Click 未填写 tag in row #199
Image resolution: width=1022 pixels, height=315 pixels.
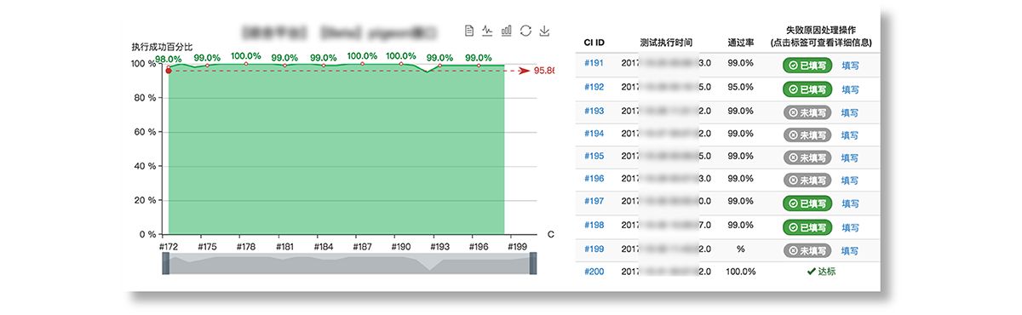[x=807, y=250]
